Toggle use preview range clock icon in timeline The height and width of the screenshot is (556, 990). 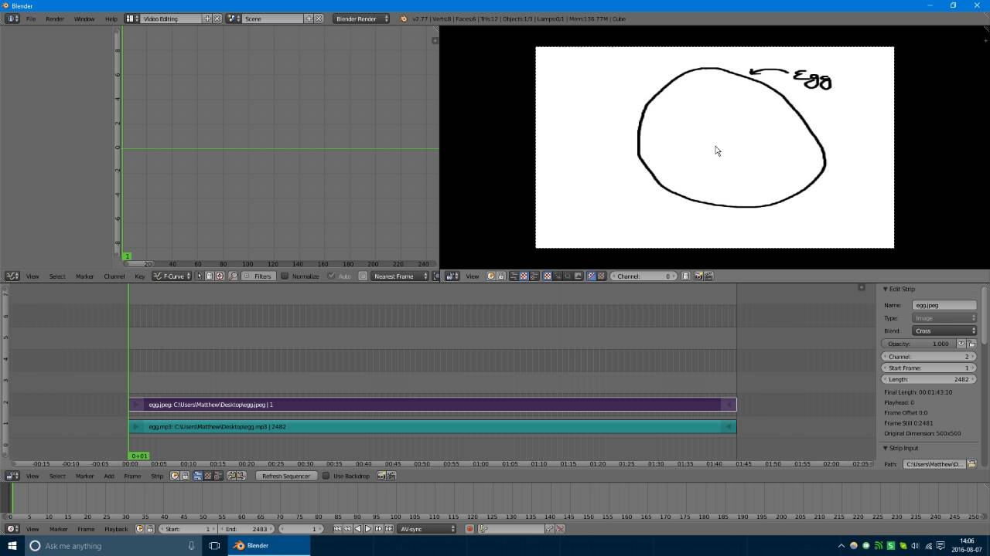click(140, 529)
